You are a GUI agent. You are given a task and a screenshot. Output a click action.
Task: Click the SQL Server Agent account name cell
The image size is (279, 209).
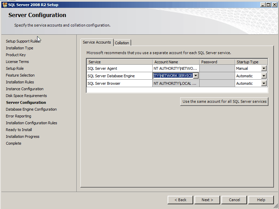[176, 68]
